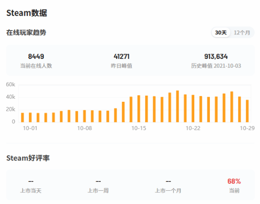This screenshot has height=204, width=260.
Task: Click the 10-22 x-axis label
Action: (x=193, y=128)
